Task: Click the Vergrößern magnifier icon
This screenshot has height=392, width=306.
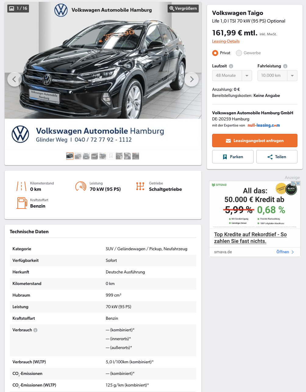Action: pyautogui.click(x=172, y=9)
